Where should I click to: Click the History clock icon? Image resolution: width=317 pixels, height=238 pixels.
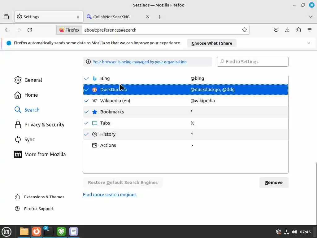[x=95, y=134]
